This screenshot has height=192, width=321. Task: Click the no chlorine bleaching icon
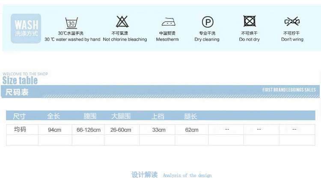point(122,22)
